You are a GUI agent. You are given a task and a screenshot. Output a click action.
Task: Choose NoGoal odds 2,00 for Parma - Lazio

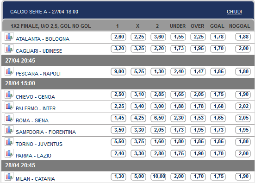click(x=243, y=153)
